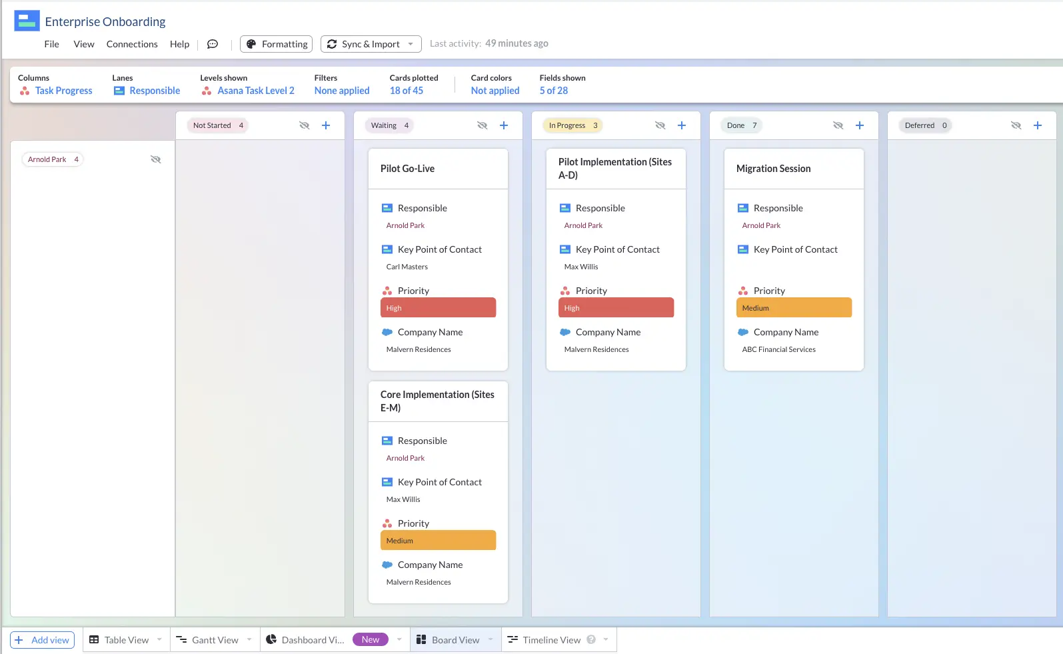The width and height of the screenshot is (1063, 654).
Task: Expand Dashboard View tab options
Action: (x=399, y=640)
